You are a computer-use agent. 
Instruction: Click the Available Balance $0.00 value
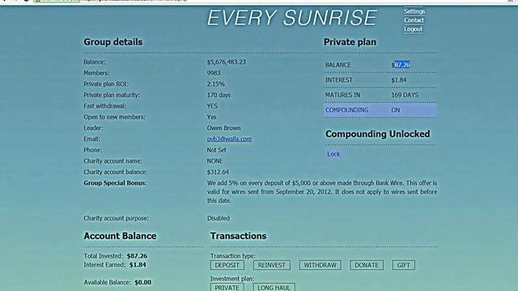click(x=142, y=282)
